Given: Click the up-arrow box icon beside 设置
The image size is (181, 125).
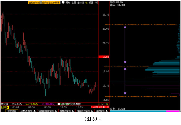Looking at the screenshot, I should [96, 3].
